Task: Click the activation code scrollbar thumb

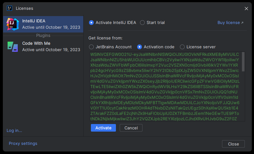Action: click(243, 62)
